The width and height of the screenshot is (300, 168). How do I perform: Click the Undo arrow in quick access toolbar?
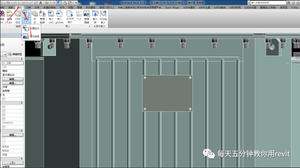[x=8, y=3]
